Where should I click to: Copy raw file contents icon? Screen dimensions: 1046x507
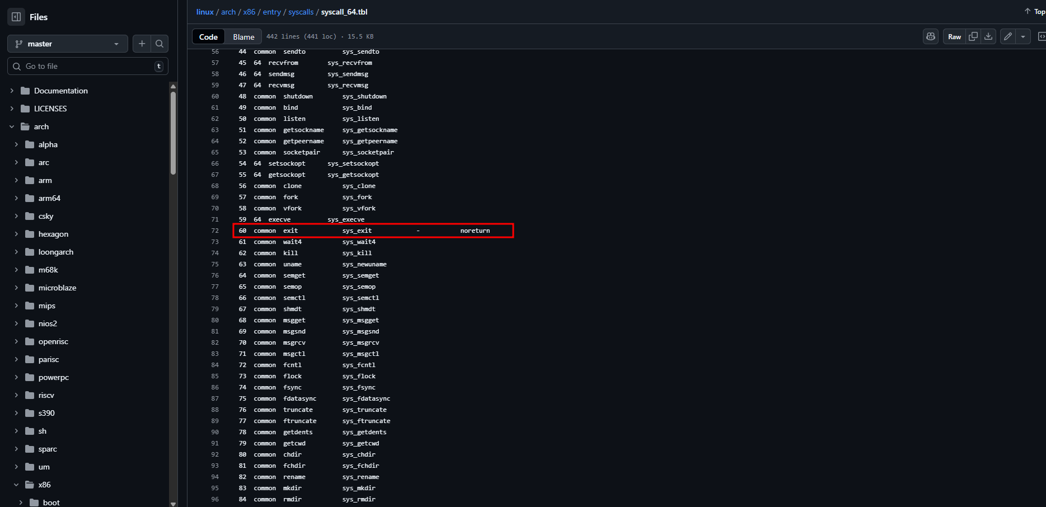pyautogui.click(x=973, y=36)
